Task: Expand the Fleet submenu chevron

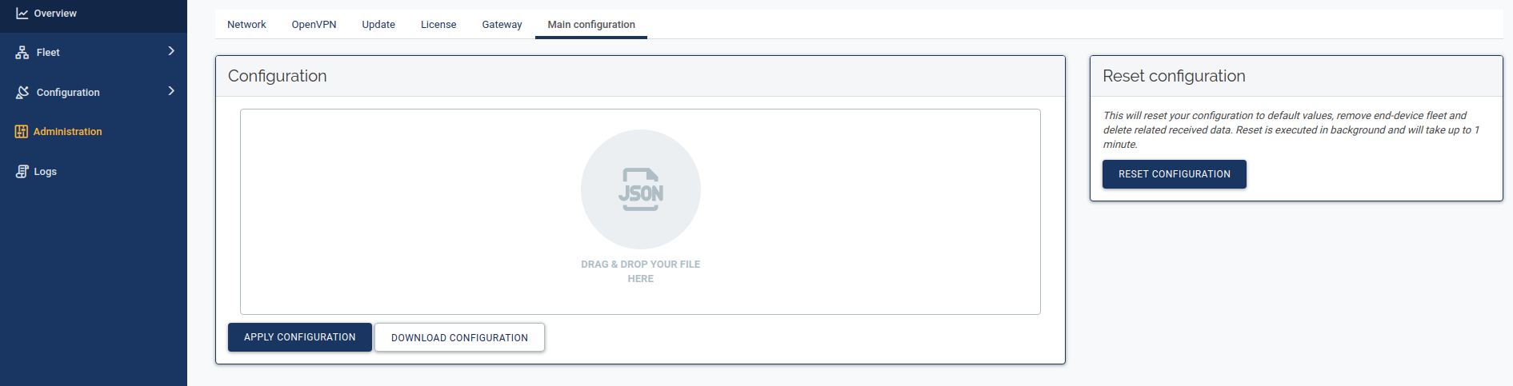Action: 170,51
